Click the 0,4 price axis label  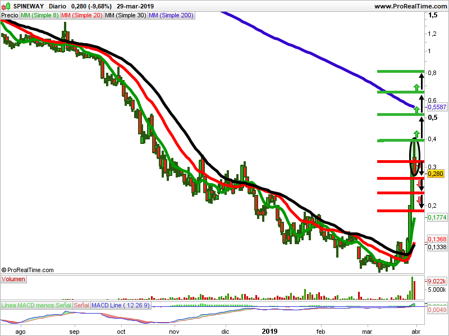tap(432, 139)
